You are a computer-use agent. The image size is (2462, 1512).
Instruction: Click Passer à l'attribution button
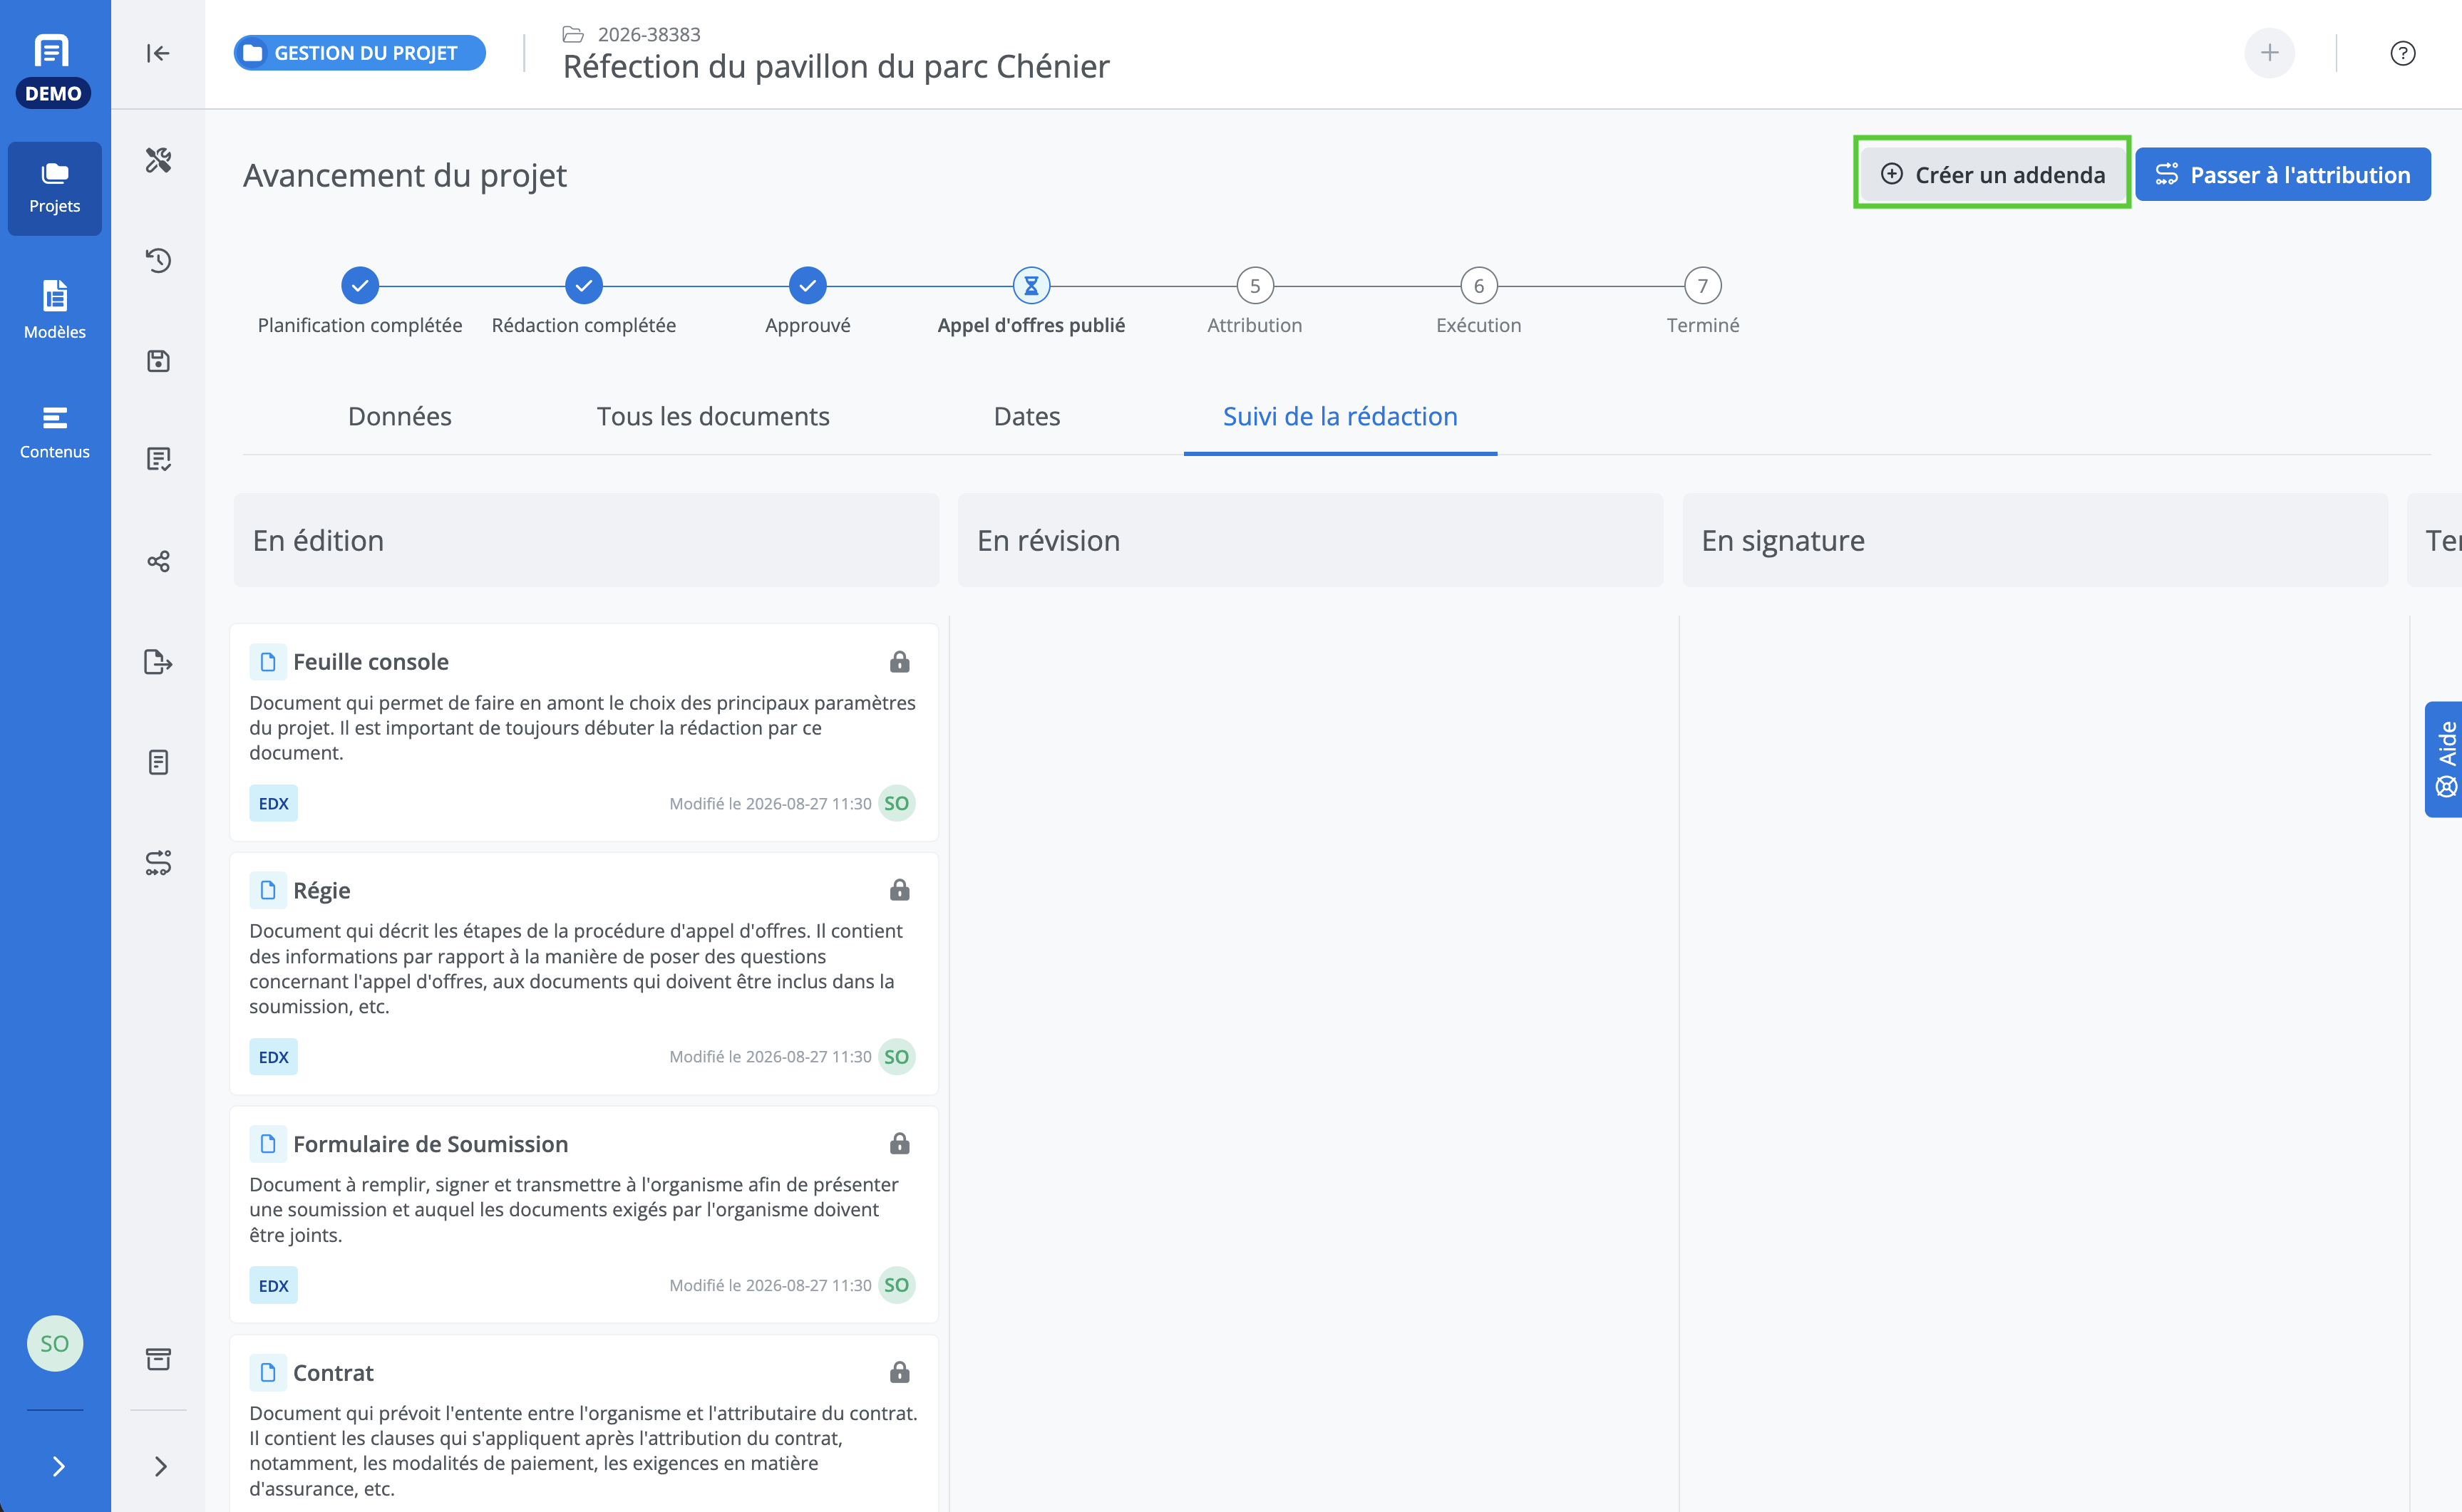tap(2282, 174)
